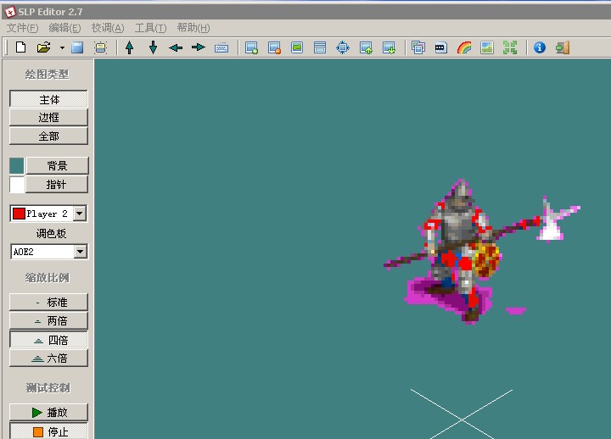Click the keyboard icon in the toolbar

(221, 48)
